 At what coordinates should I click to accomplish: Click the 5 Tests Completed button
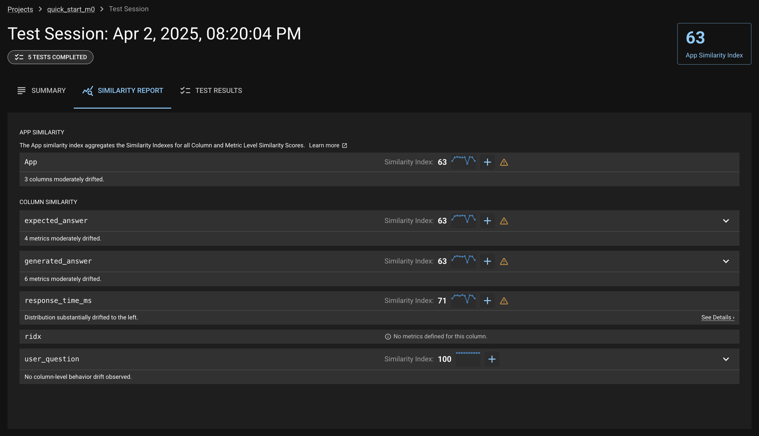click(50, 57)
